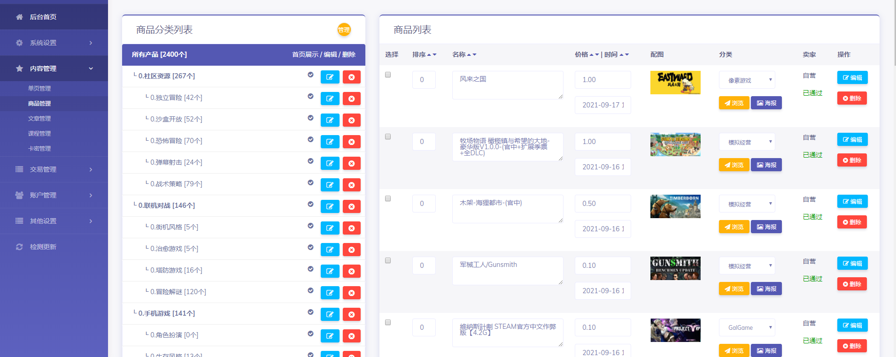The width and height of the screenshot is (896, 357).
Task: Expand the 账户管理 sidebar menu
Action: tap(54, 195)
